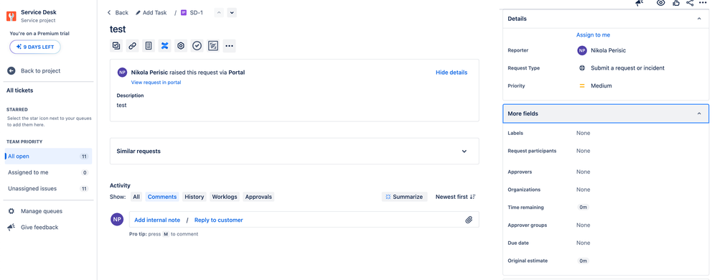Click Give feedback label in sidebar
Viewport: 717px width, 280px height.
coord(39,228)
